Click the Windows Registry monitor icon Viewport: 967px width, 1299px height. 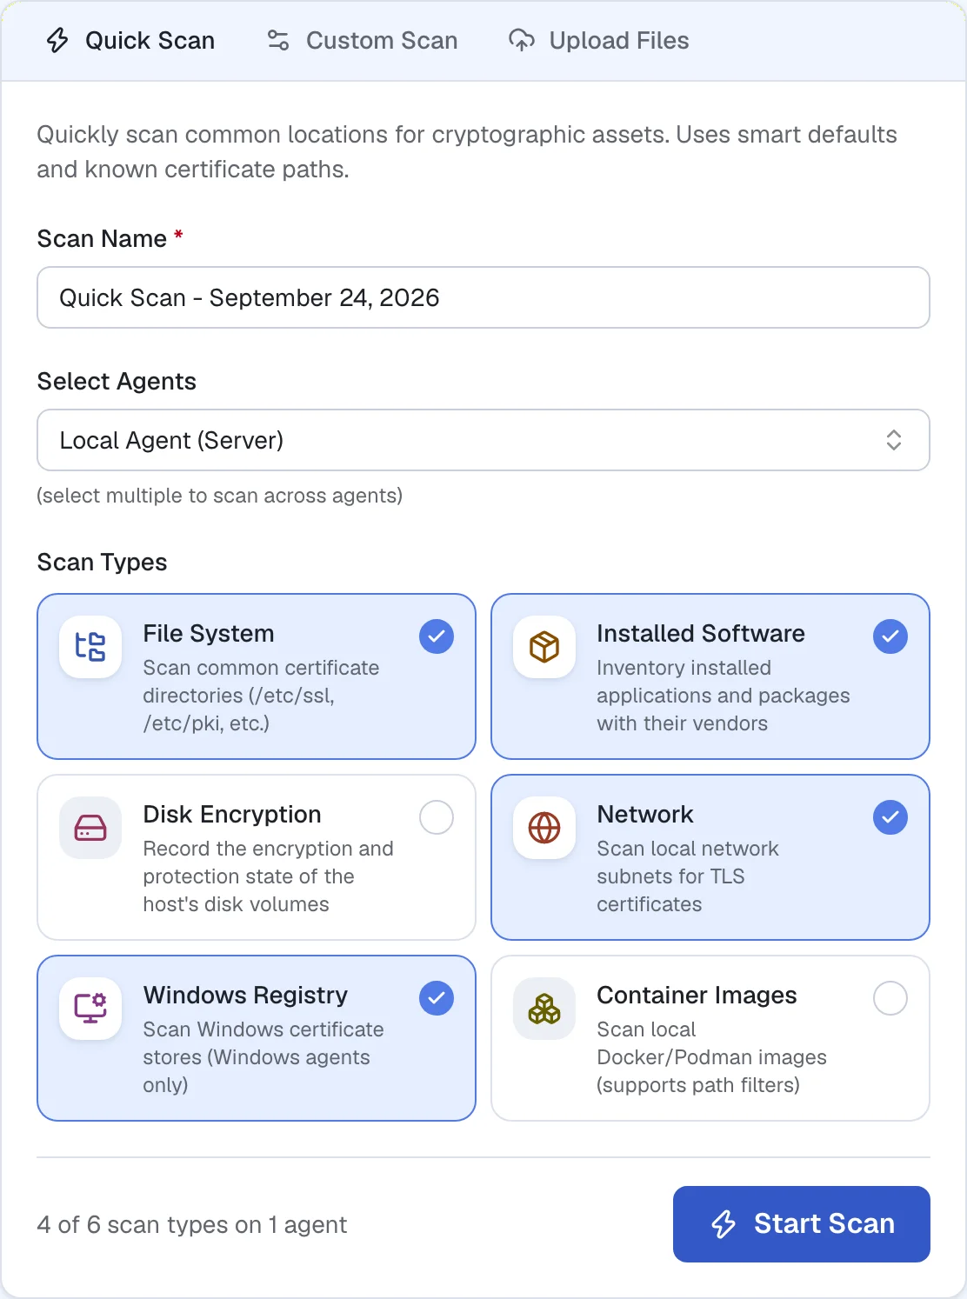(90, 1009)
